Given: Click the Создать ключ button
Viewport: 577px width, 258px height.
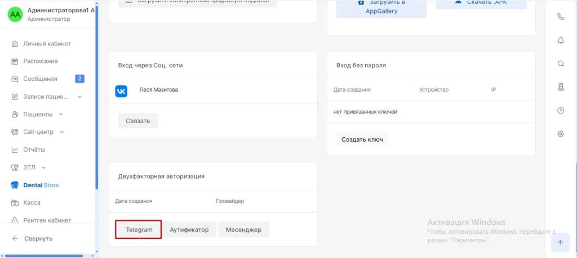Looking at the screenshot, I should (362, 139).
